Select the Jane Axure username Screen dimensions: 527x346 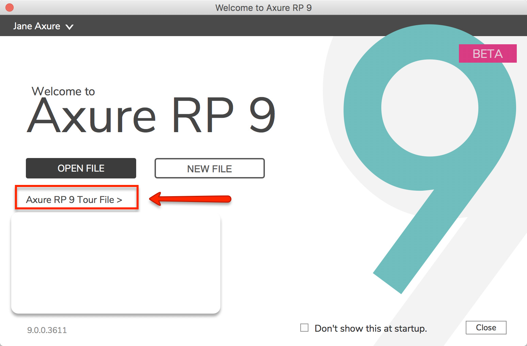point(37,26)
